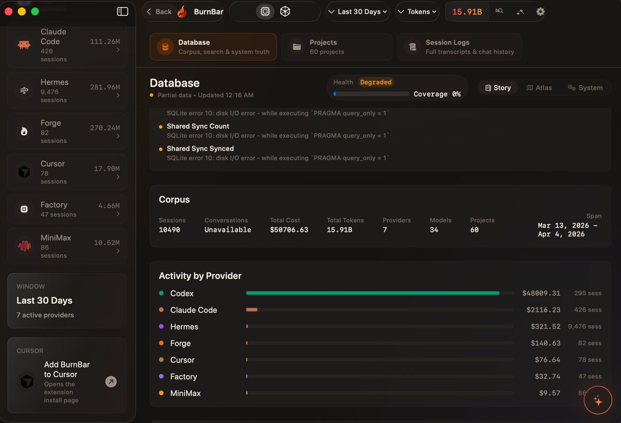Viewport: 621px width, 423px height.
Task: Open the Last 30 Days dropdown
Action: (x=357, y=11)
